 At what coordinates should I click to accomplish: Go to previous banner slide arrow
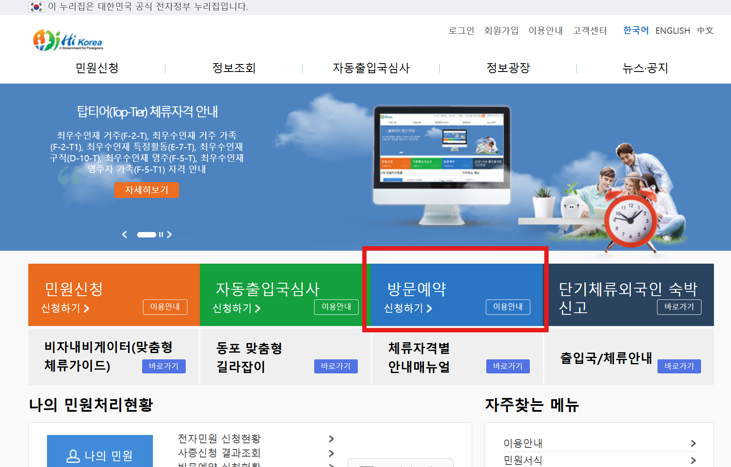125,235
